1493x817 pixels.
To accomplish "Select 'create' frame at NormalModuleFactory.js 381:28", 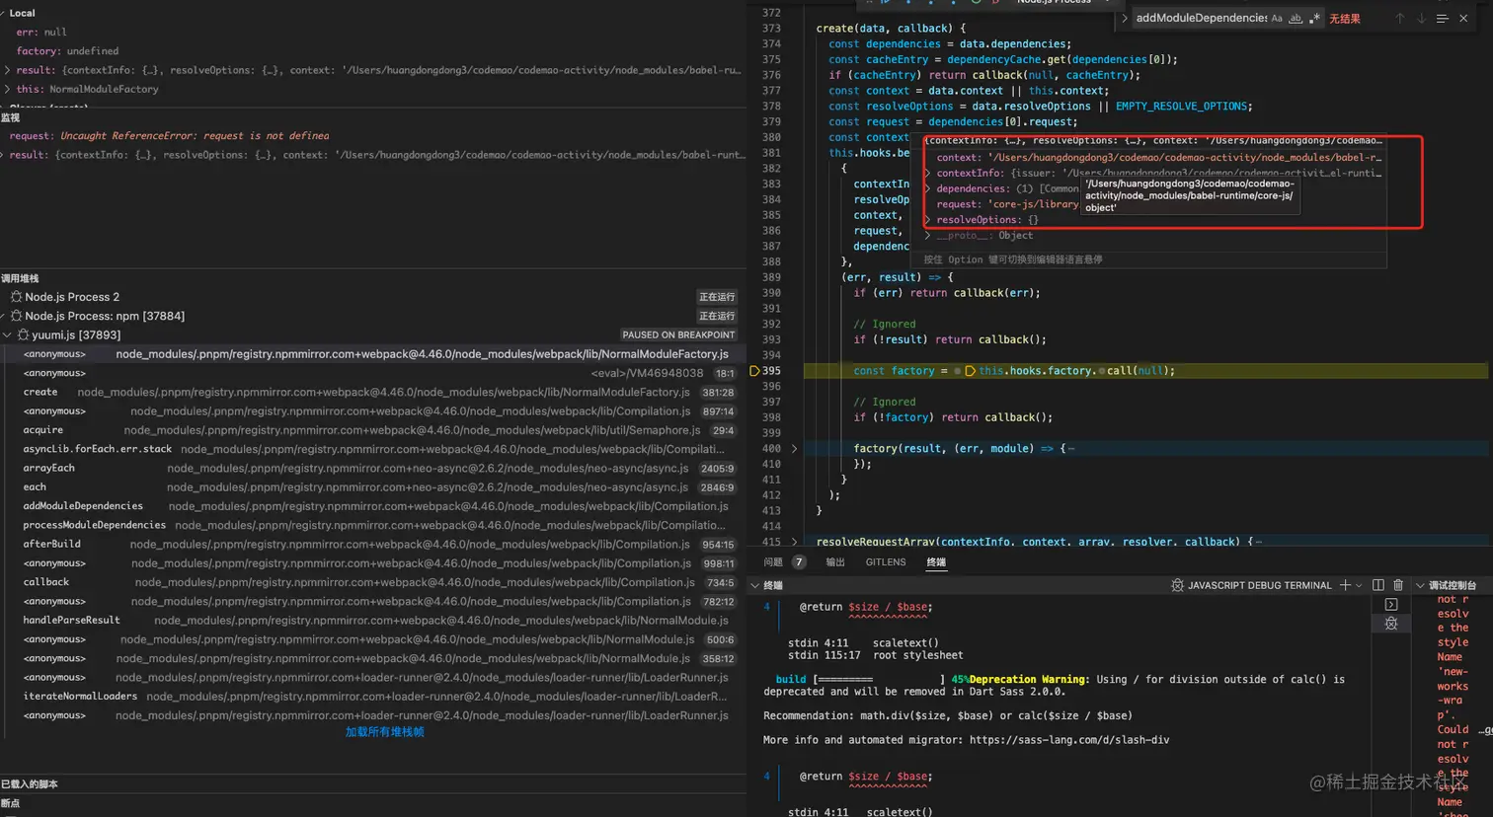I will point(373,393).
